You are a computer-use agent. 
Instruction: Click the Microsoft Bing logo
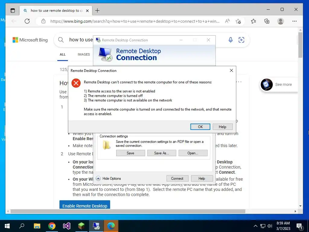(x=30, y=40)
